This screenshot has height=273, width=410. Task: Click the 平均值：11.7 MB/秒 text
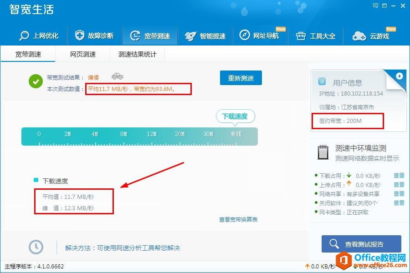click(x=68, y=197)
